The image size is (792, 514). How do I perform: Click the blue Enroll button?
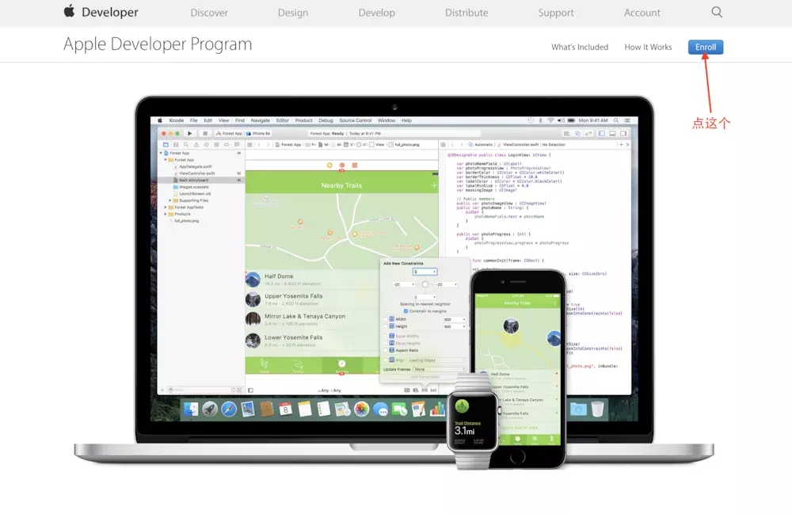[x=705, y=47]
